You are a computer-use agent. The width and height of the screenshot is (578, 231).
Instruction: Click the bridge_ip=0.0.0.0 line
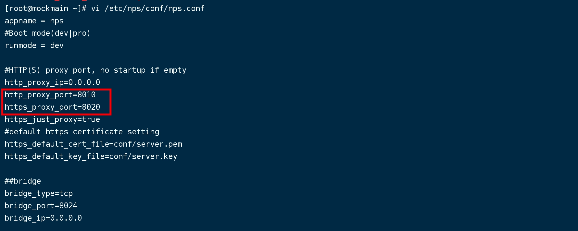pos(43,218)
